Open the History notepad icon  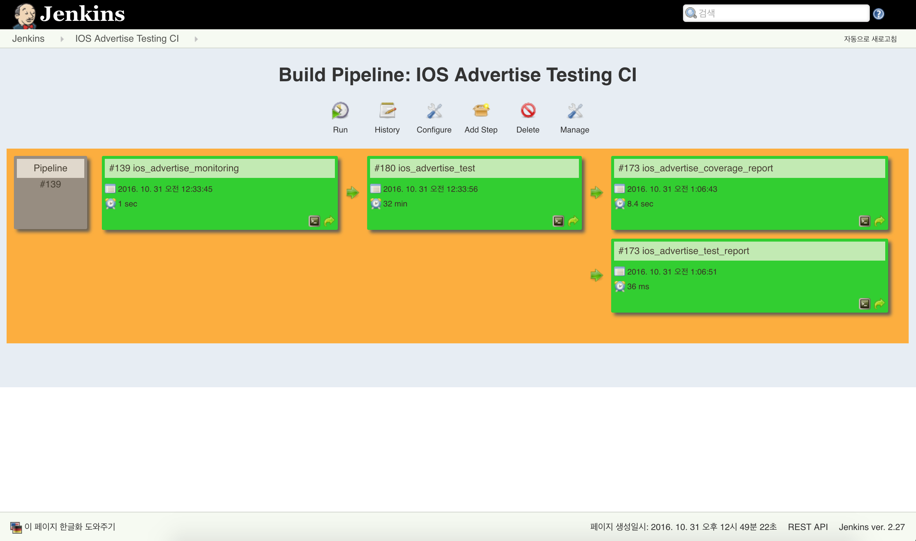pyautogui.click(x=387, y=111)
